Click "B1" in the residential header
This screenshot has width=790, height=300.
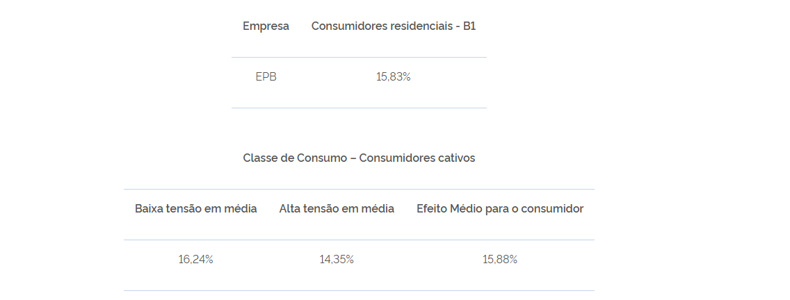469,26
